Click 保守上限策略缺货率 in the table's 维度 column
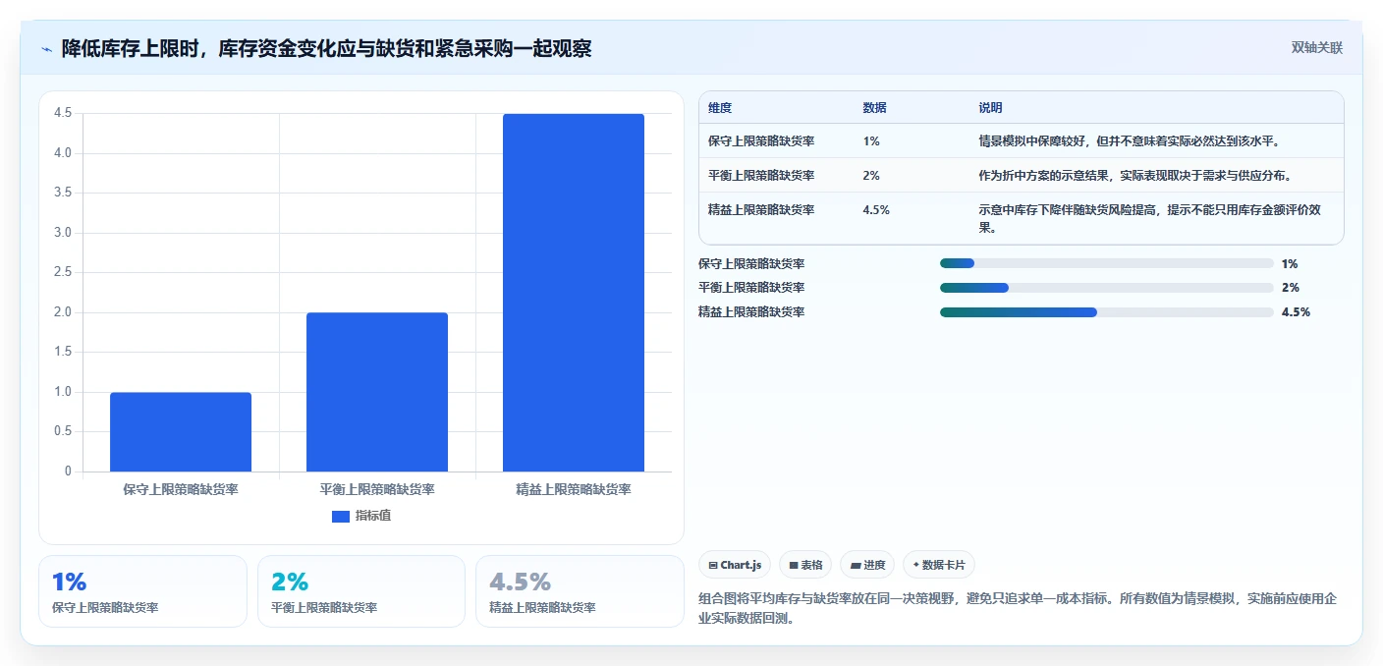The image size is (1383, 666). click(x=761, y=141)
